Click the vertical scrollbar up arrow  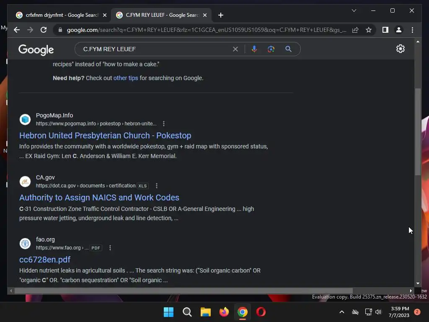[418, 42]
